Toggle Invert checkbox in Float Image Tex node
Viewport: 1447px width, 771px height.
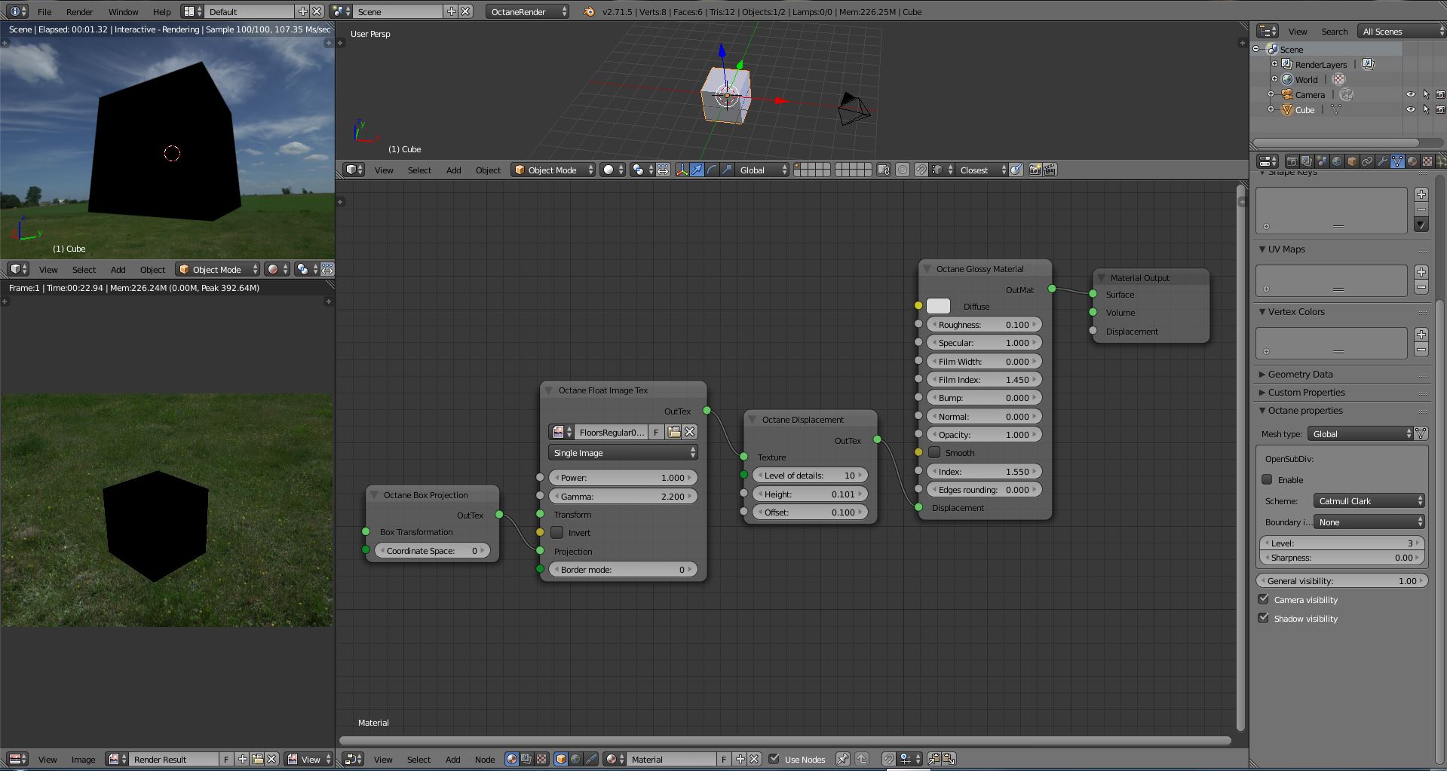(557, 532)
